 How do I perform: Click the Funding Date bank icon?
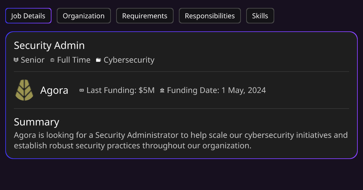[162, 90]
